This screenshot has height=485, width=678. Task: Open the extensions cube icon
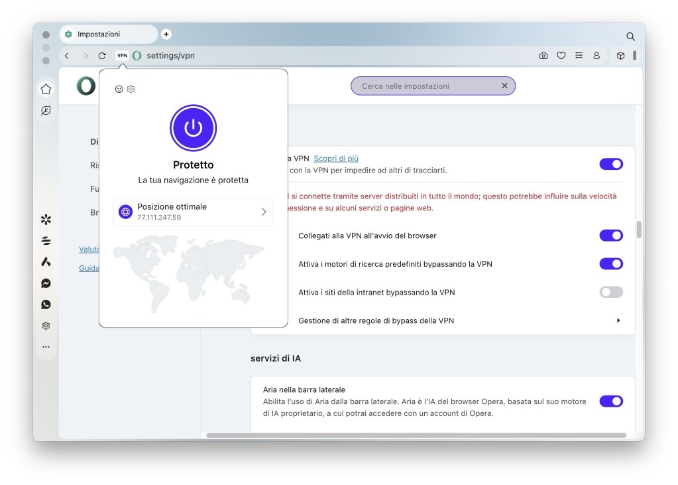[620, 56]
